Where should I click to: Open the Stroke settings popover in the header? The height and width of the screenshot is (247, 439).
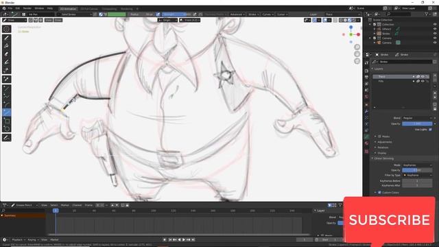coord(253,14)
